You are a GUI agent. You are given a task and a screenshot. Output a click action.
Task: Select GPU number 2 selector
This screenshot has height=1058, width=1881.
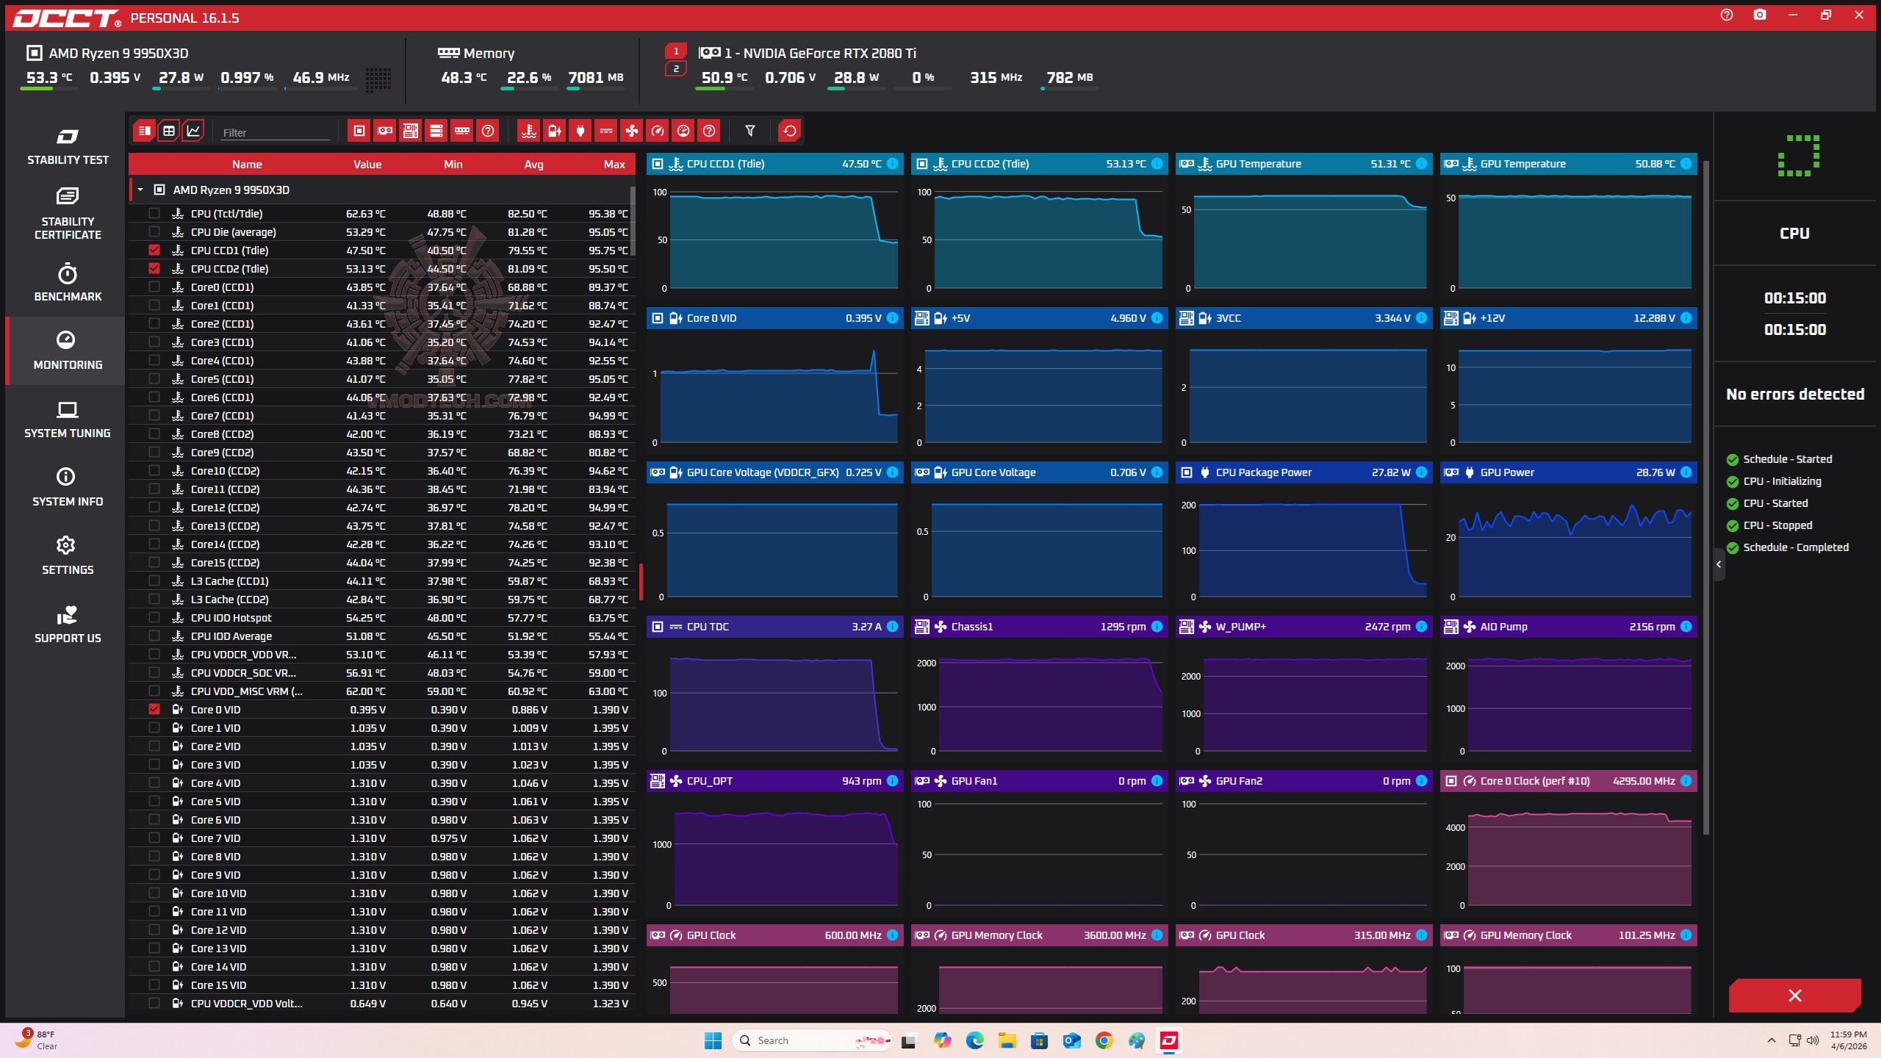coord(675,69)
